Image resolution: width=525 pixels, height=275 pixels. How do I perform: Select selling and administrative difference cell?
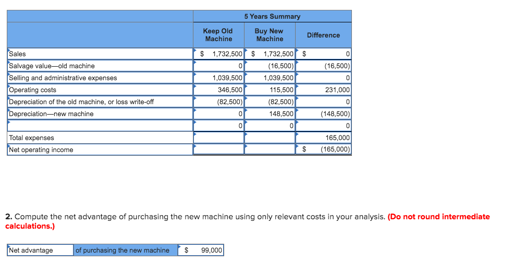click(323, 78)
